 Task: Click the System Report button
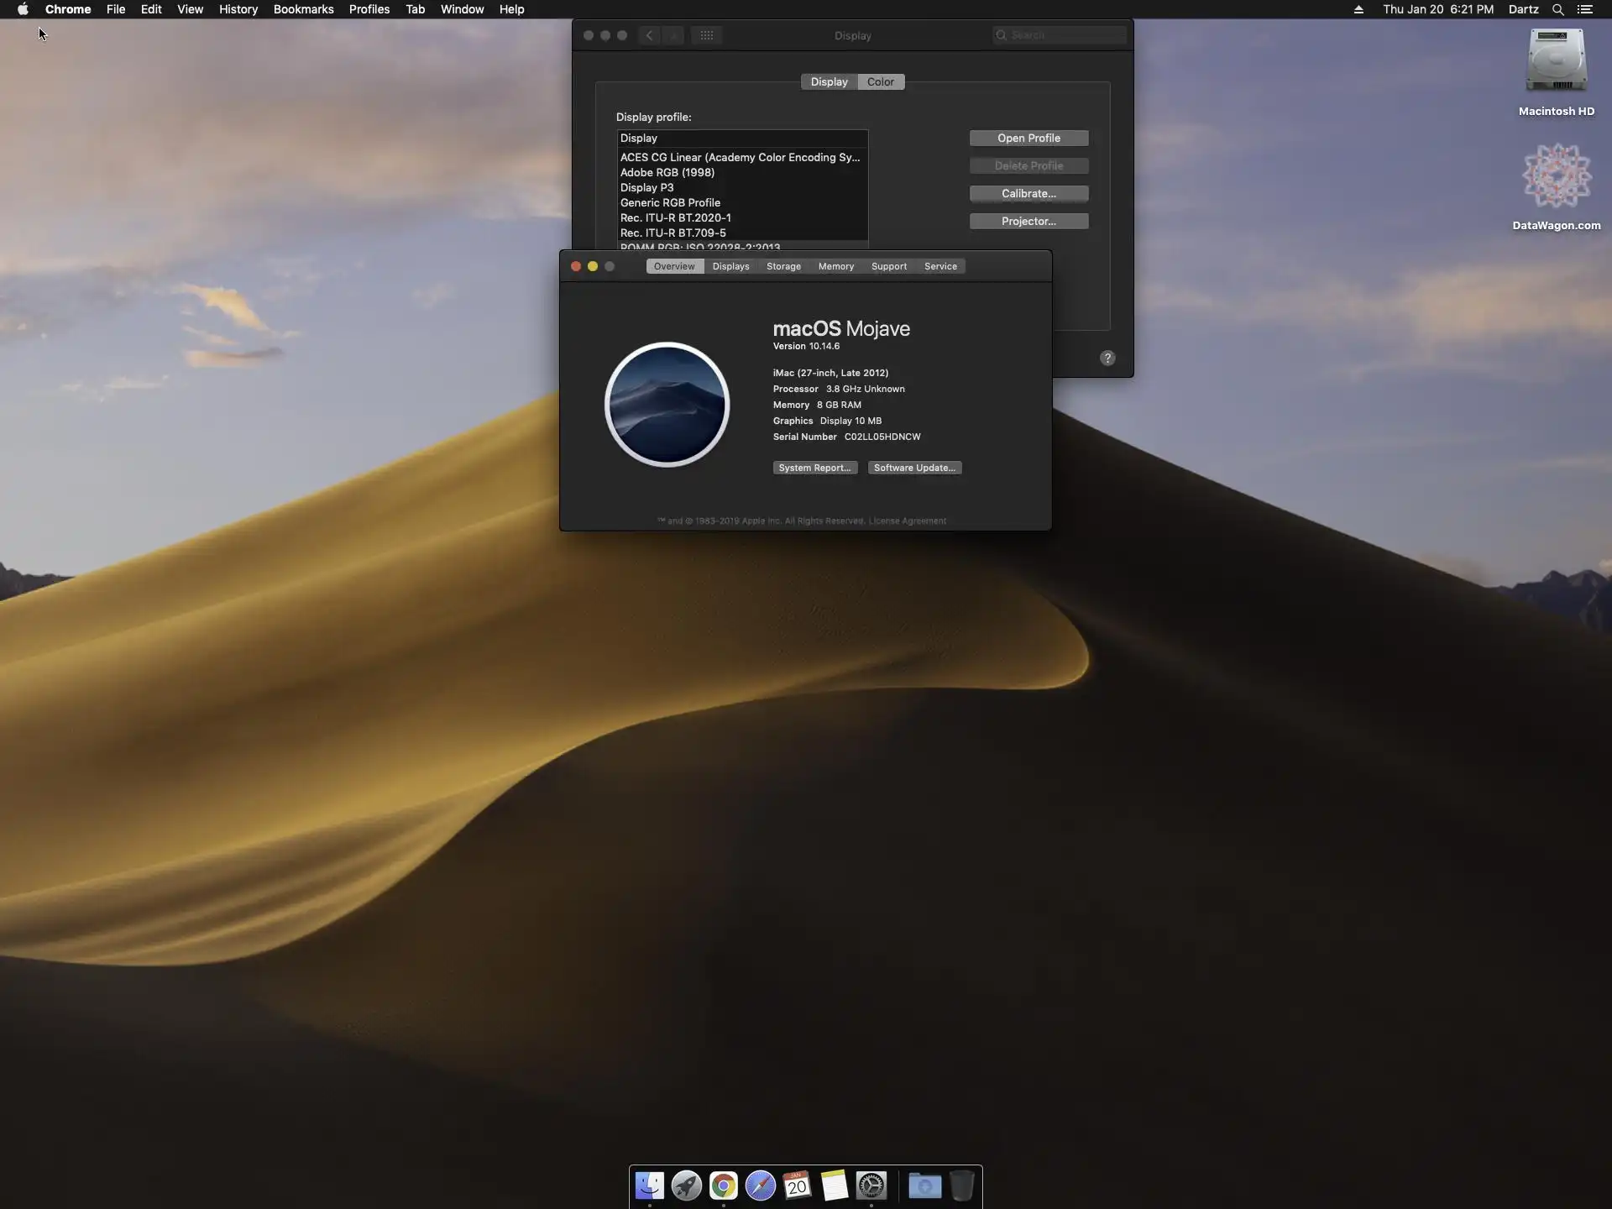point(814,468)
